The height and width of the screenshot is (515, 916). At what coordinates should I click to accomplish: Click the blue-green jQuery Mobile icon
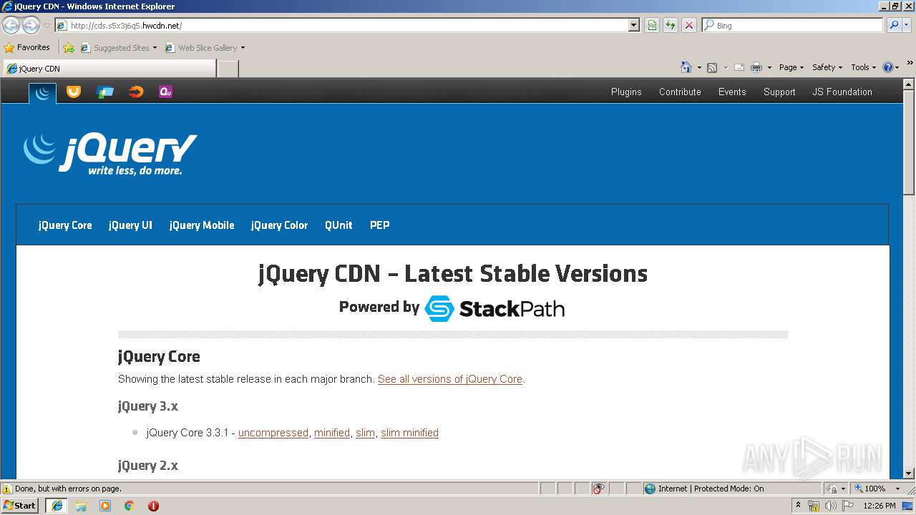click(x=105, y=92)
